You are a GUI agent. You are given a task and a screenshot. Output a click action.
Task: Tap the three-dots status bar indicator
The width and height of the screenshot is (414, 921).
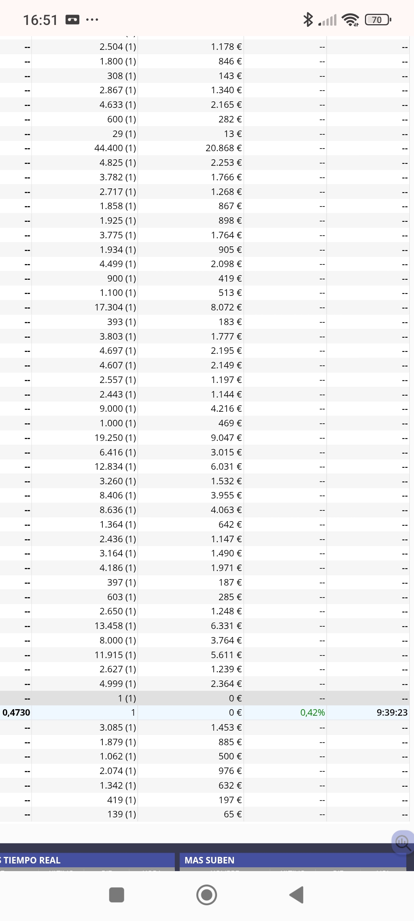pos(92,20)
